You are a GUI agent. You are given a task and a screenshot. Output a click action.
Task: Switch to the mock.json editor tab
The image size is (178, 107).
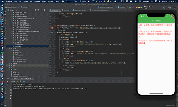66,10
